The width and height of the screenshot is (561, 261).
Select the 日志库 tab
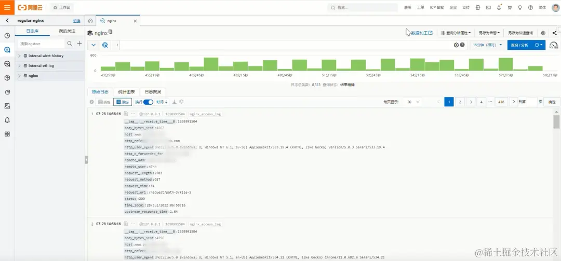click(x=32, y=31)
